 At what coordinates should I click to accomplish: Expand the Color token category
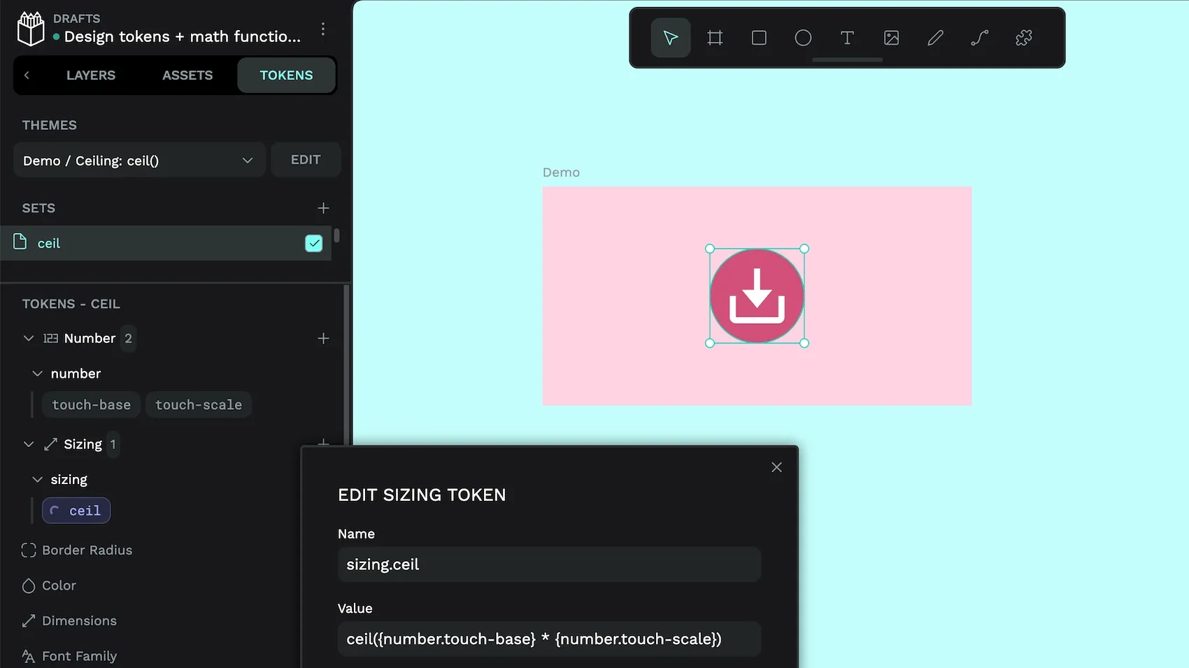click(x=59, y=585)
